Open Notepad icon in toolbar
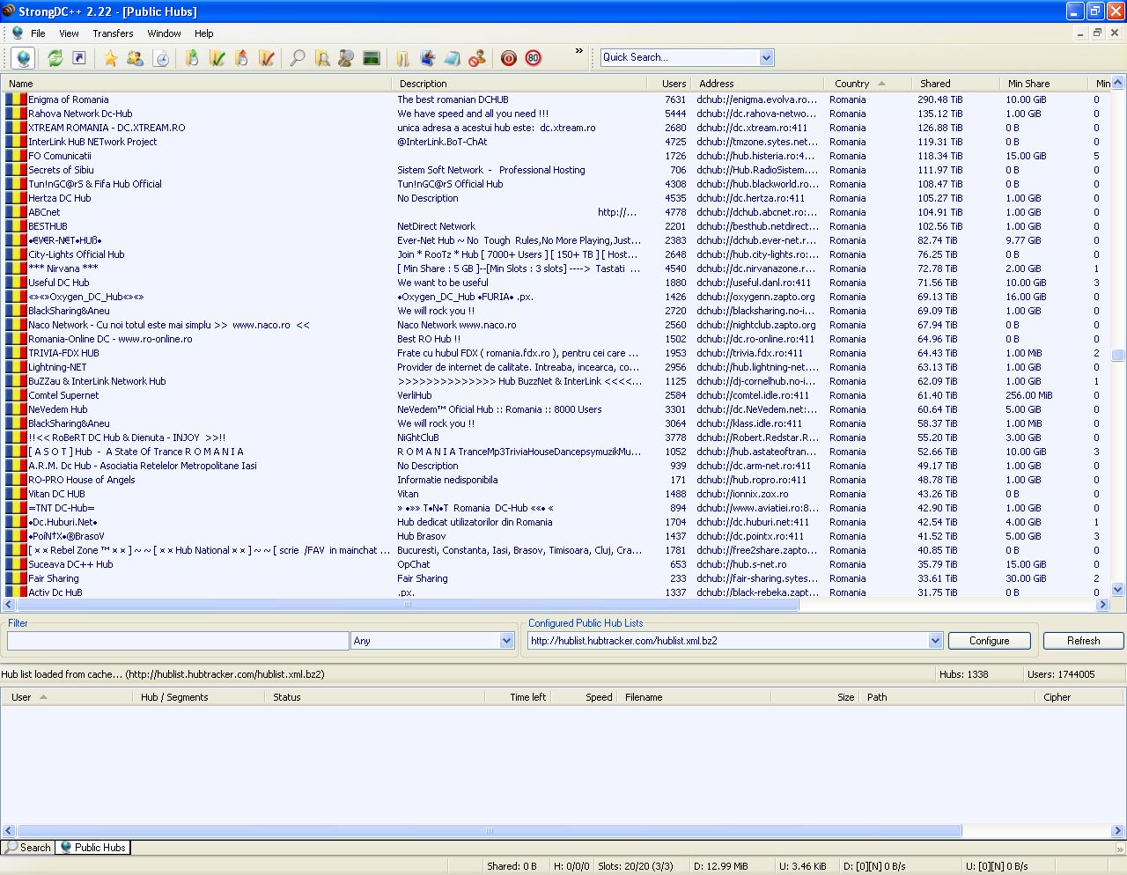1127x875 pixels. pyautogui.click(x=452, y=58)
